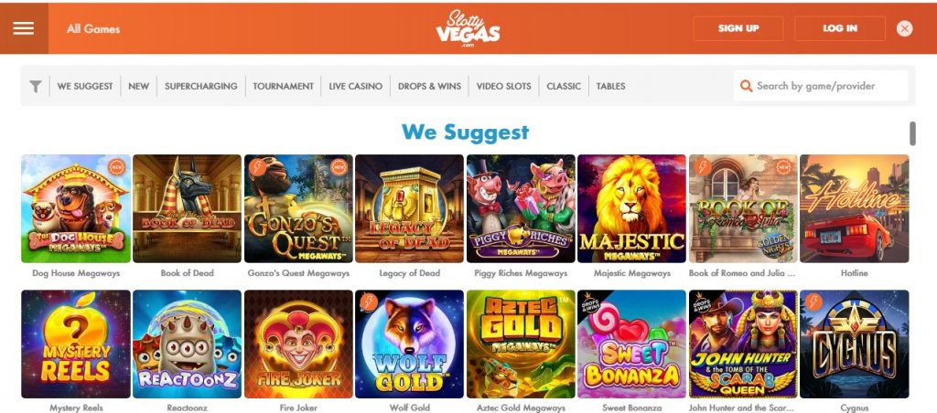Click the Log In button
The height and width of the screenshot is (413, 937).
pos(840,28)
